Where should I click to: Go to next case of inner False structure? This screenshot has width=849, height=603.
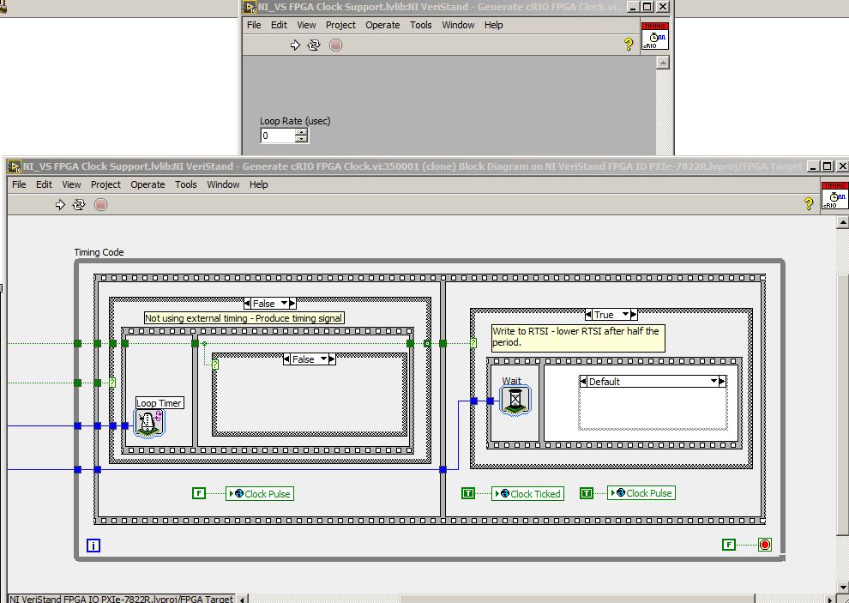(332, 359)
